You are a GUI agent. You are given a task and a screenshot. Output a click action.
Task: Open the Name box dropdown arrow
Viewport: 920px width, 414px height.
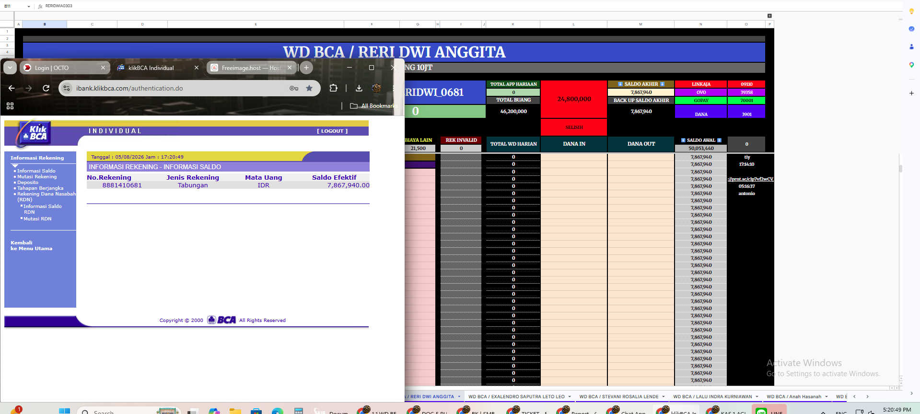pyautogui.click(x=29, y=6)
